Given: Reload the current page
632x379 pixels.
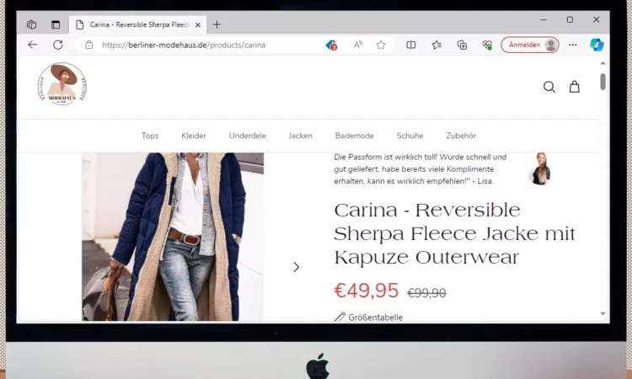Looking at the screenshot, I should [x=58, y=45].
